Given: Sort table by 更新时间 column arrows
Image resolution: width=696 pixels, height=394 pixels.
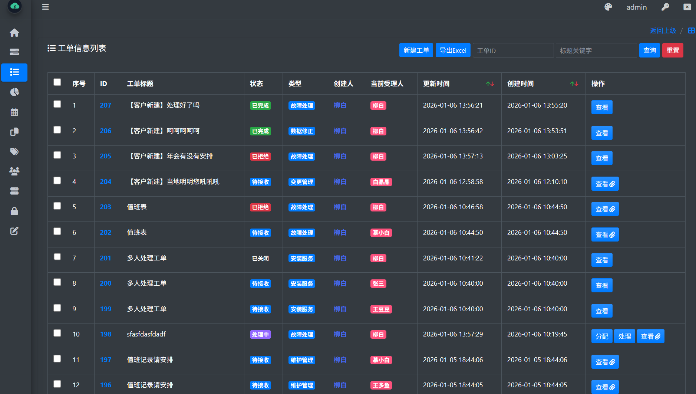Looking at the screenshot, I should (x=490, y=83).
